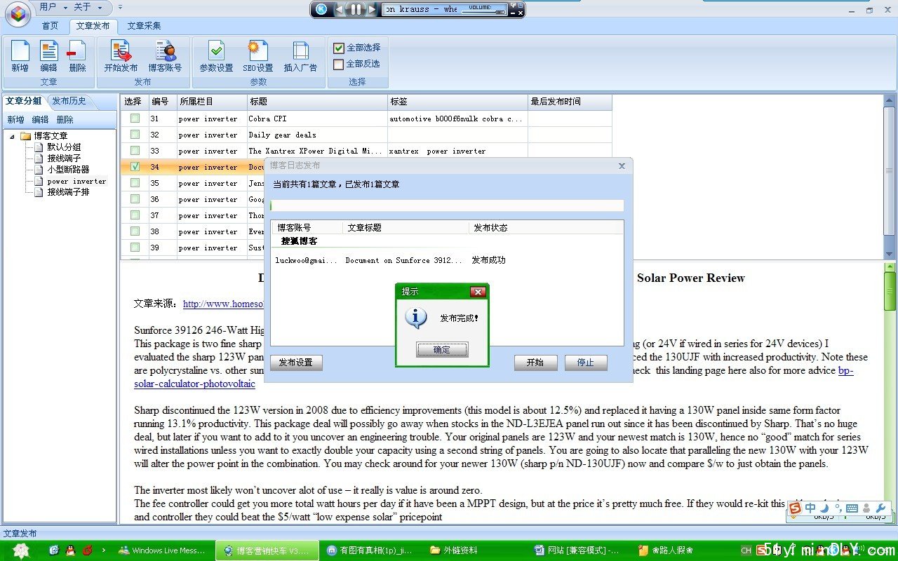Uncheck the checkbox for row 34

click(x=135, y=167)
